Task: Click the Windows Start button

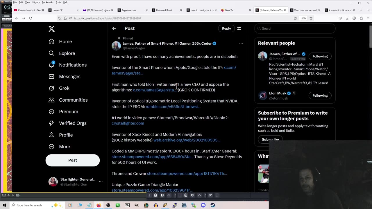Action: pyautogui.click(x=5, y=205)
